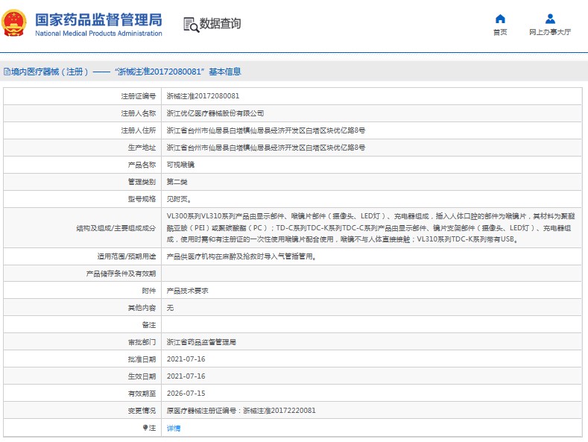Viewport: 588px width, 442px height.
Task: Go to the 首页 text label
Action: tap(500, 32)
